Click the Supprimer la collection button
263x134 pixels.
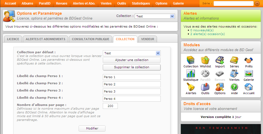pos(131,67)
